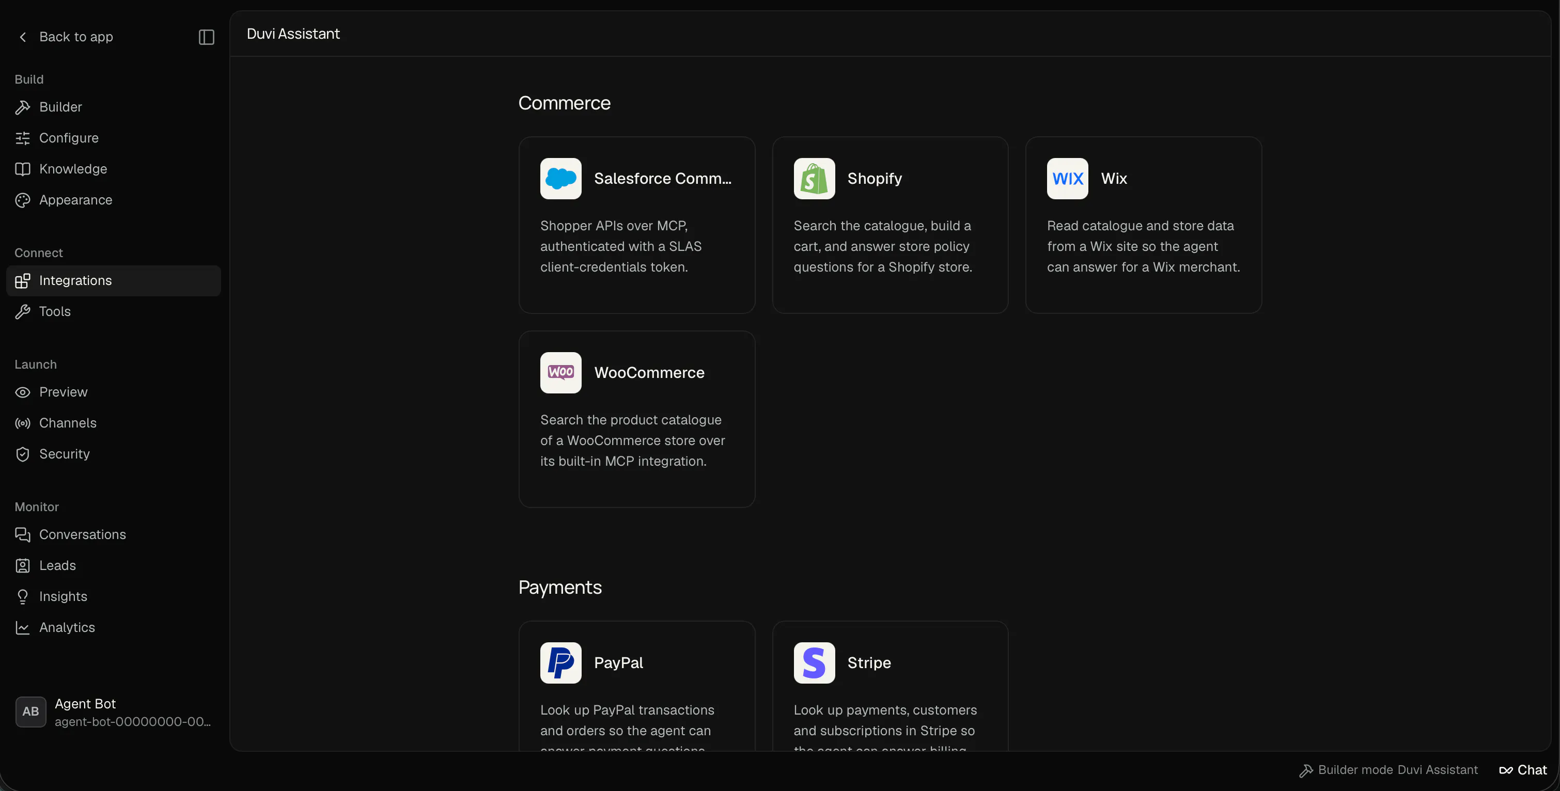Click the agent-bot ID text

click(x=133, y=721)
